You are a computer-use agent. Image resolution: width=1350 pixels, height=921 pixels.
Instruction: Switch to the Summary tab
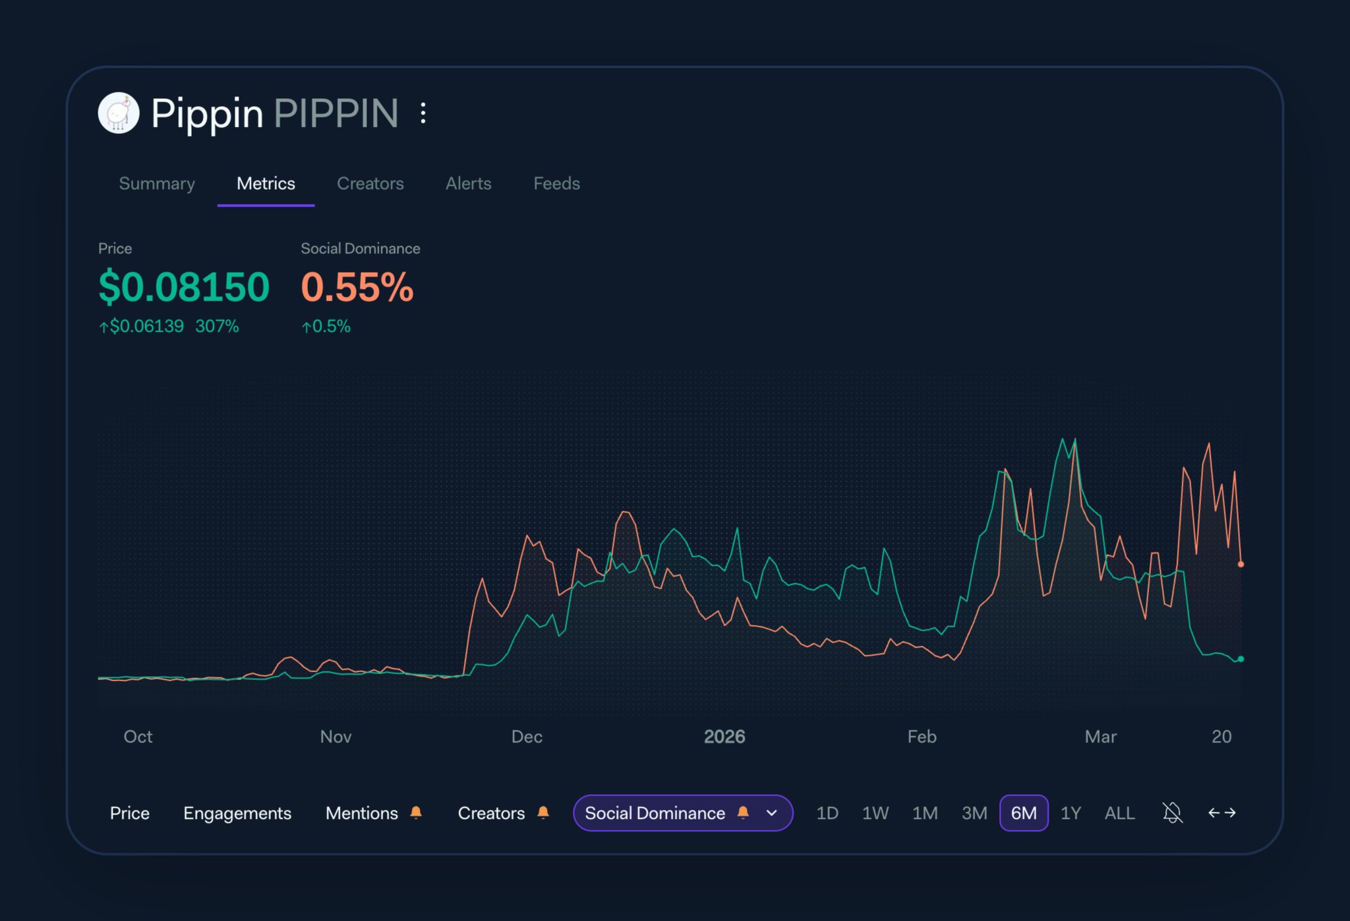click(157, 183)
